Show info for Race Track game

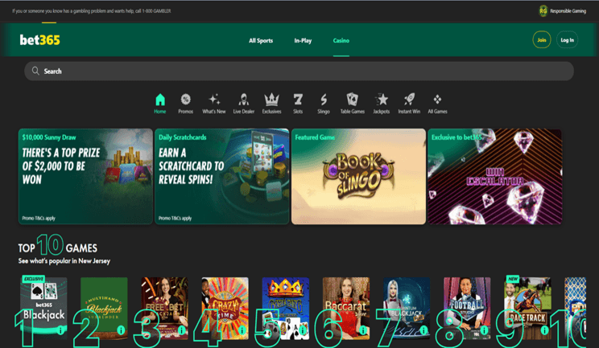pos(544,330)
